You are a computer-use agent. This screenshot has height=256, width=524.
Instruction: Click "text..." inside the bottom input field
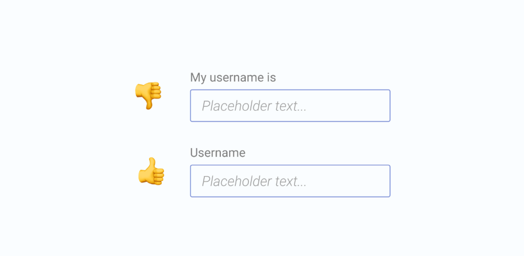291,182
